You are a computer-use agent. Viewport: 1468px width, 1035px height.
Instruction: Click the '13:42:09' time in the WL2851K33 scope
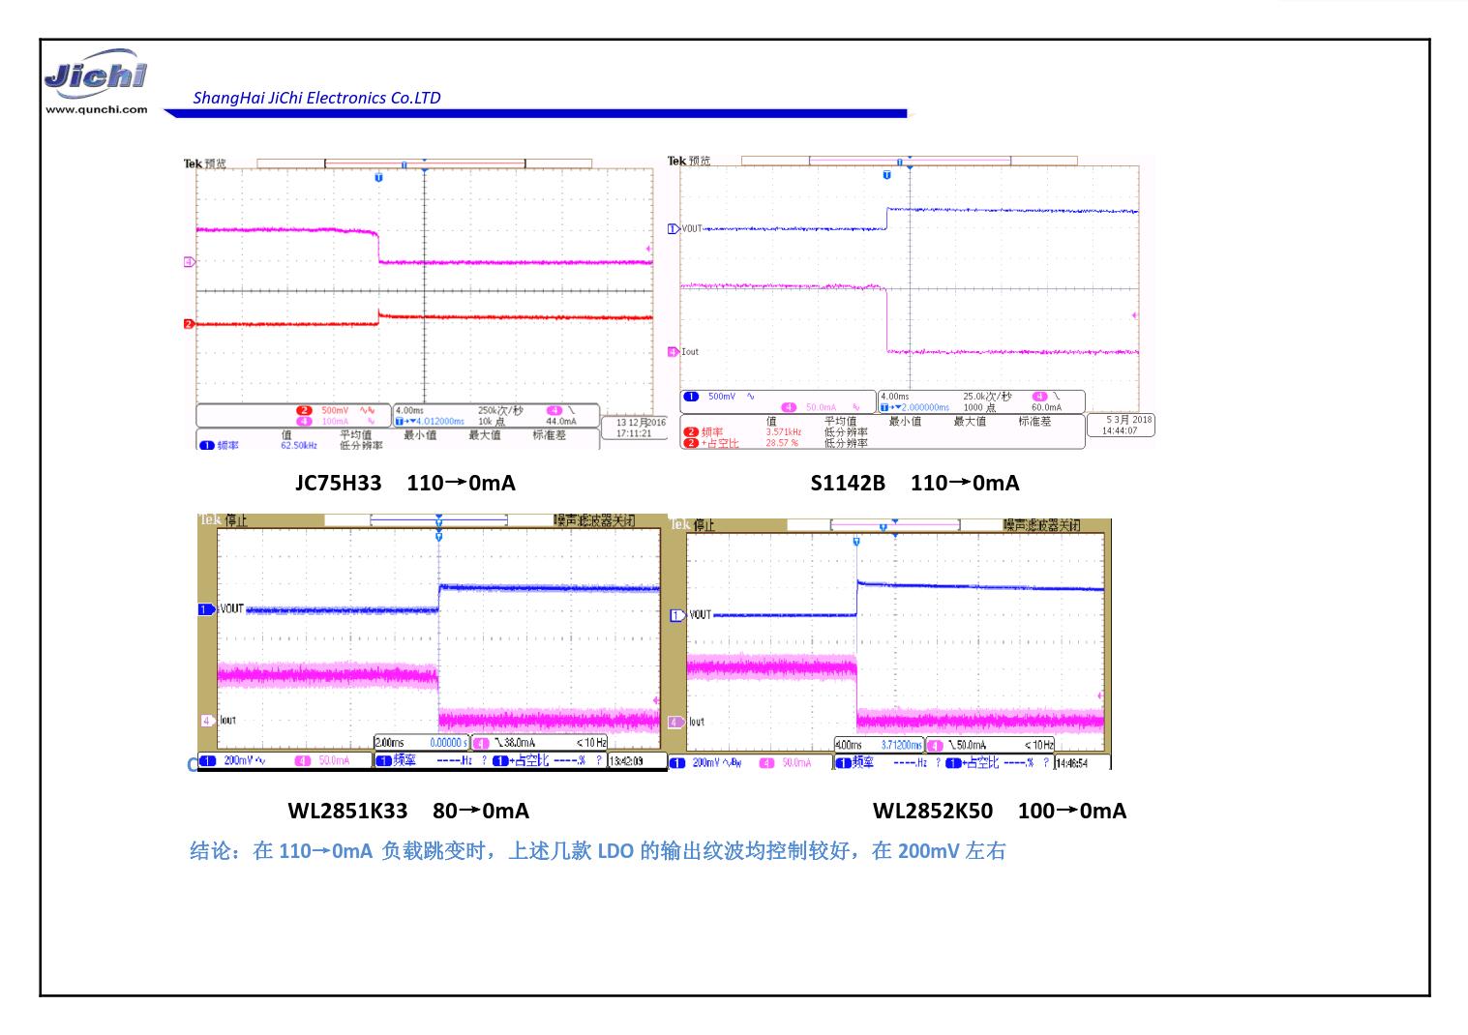(x=625, y=761)
